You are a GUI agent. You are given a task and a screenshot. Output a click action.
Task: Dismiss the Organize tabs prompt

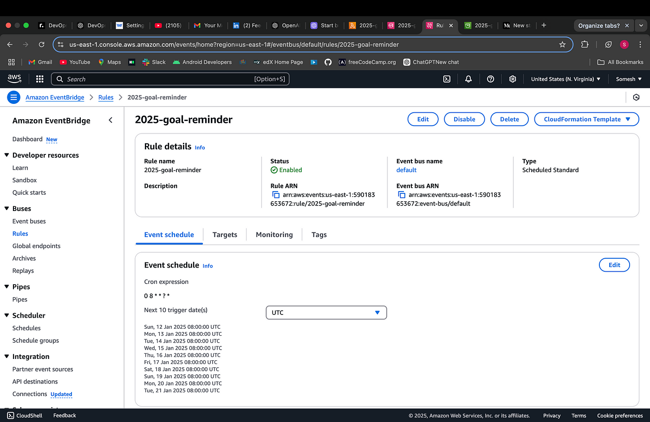pos(627,26)
